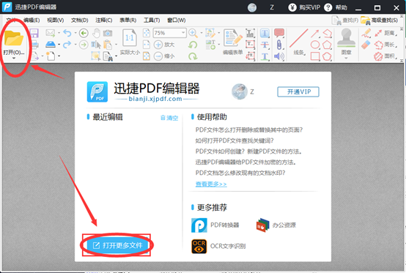Select the Eraser tool
The height and width of the screenshot is (273, 406).
[x=366, y=45]
